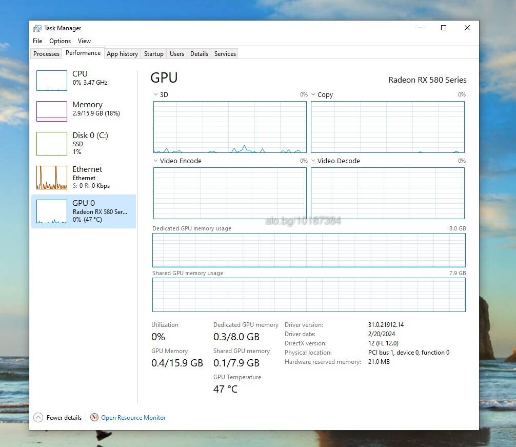Click the DirectX version 12 (FL 12.0)
This screenshot has width=516, height=447.
click(383, 343)
